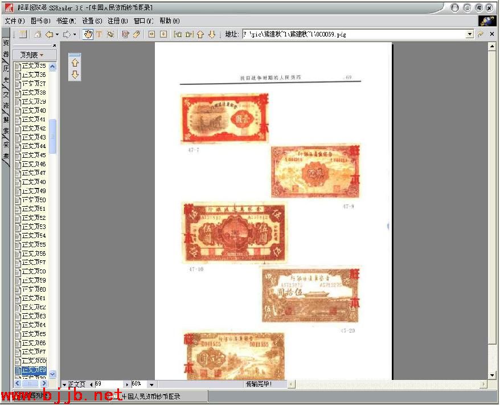Select 正文页40 in the page list

[31, 111]
